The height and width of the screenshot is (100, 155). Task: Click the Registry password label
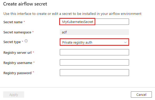(x=18, y=73)
